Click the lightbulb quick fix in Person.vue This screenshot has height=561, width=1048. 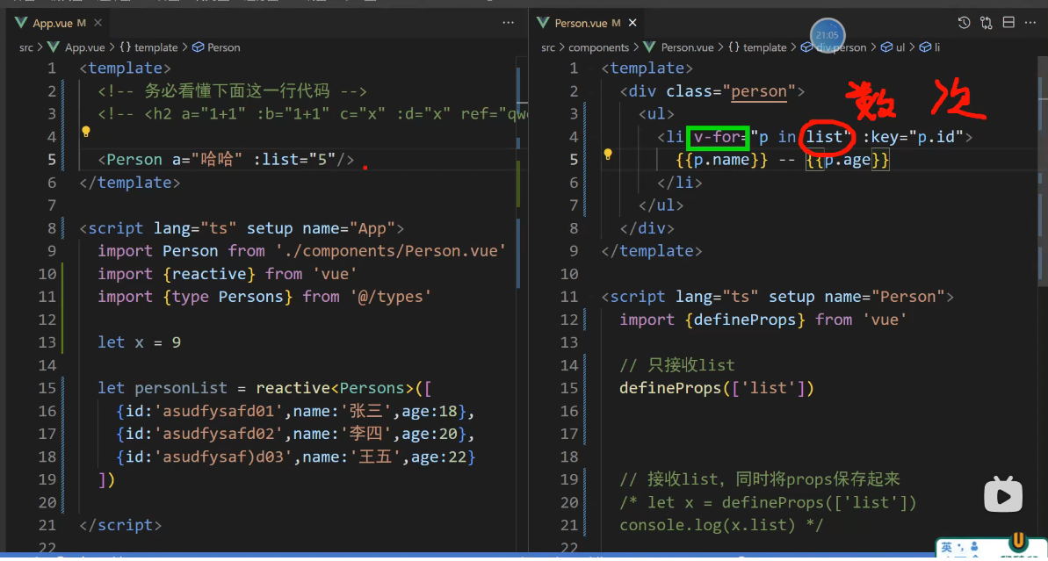tap(608, 155)
